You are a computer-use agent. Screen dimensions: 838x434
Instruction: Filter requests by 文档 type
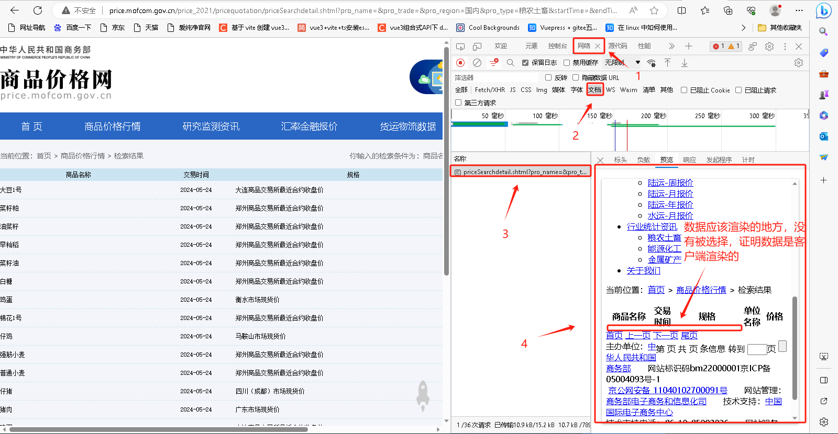coord(594,90)
